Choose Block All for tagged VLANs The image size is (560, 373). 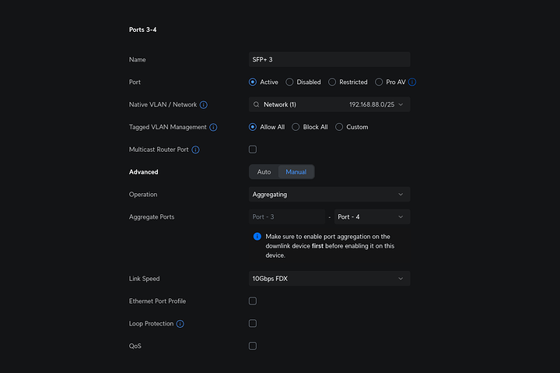coord(296,127)
